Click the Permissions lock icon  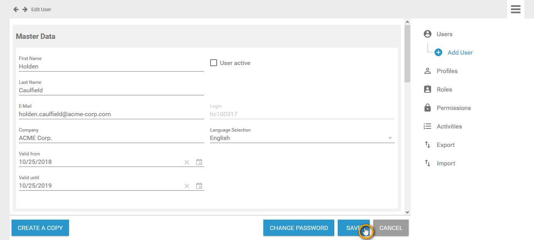(x=427, y=108)
